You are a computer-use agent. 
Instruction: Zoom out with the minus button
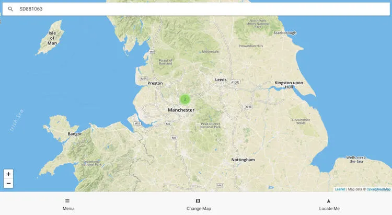(8, 184)
